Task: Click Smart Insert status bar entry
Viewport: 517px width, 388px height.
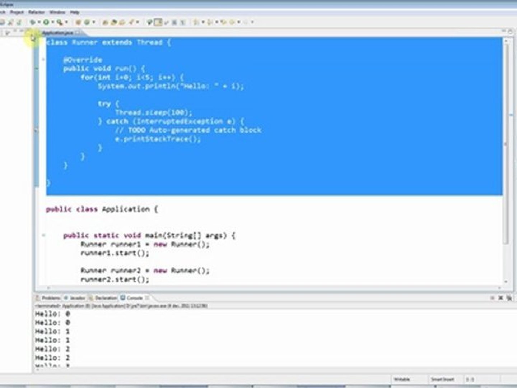Action: pyautogui.click(x=442, y=379)
